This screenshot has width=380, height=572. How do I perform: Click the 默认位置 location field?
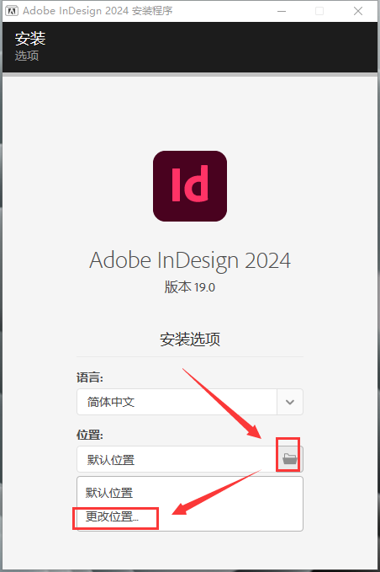point(177,459)
